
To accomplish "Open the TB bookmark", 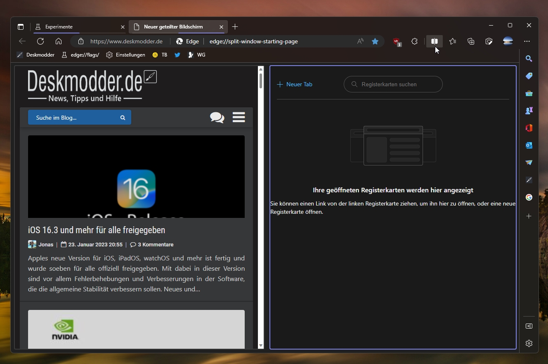I will click(x=160, y=55).
